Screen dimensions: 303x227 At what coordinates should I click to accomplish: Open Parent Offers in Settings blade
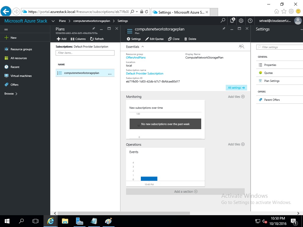click(280, 100)
